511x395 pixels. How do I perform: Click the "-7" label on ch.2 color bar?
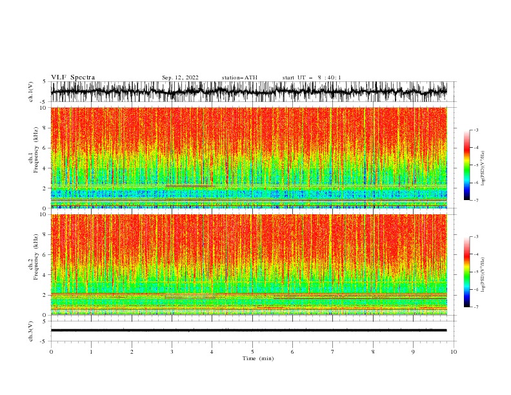[476, 307]
